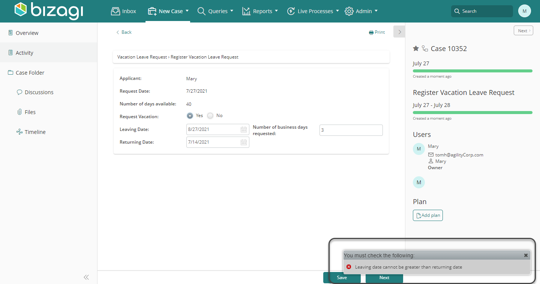This screenshot has width=540, height=284.
Task: Print the form
Action: [377, 32]
